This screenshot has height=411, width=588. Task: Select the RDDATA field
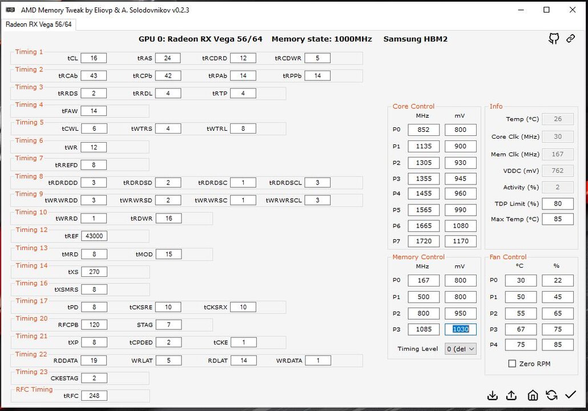point(94,360)
